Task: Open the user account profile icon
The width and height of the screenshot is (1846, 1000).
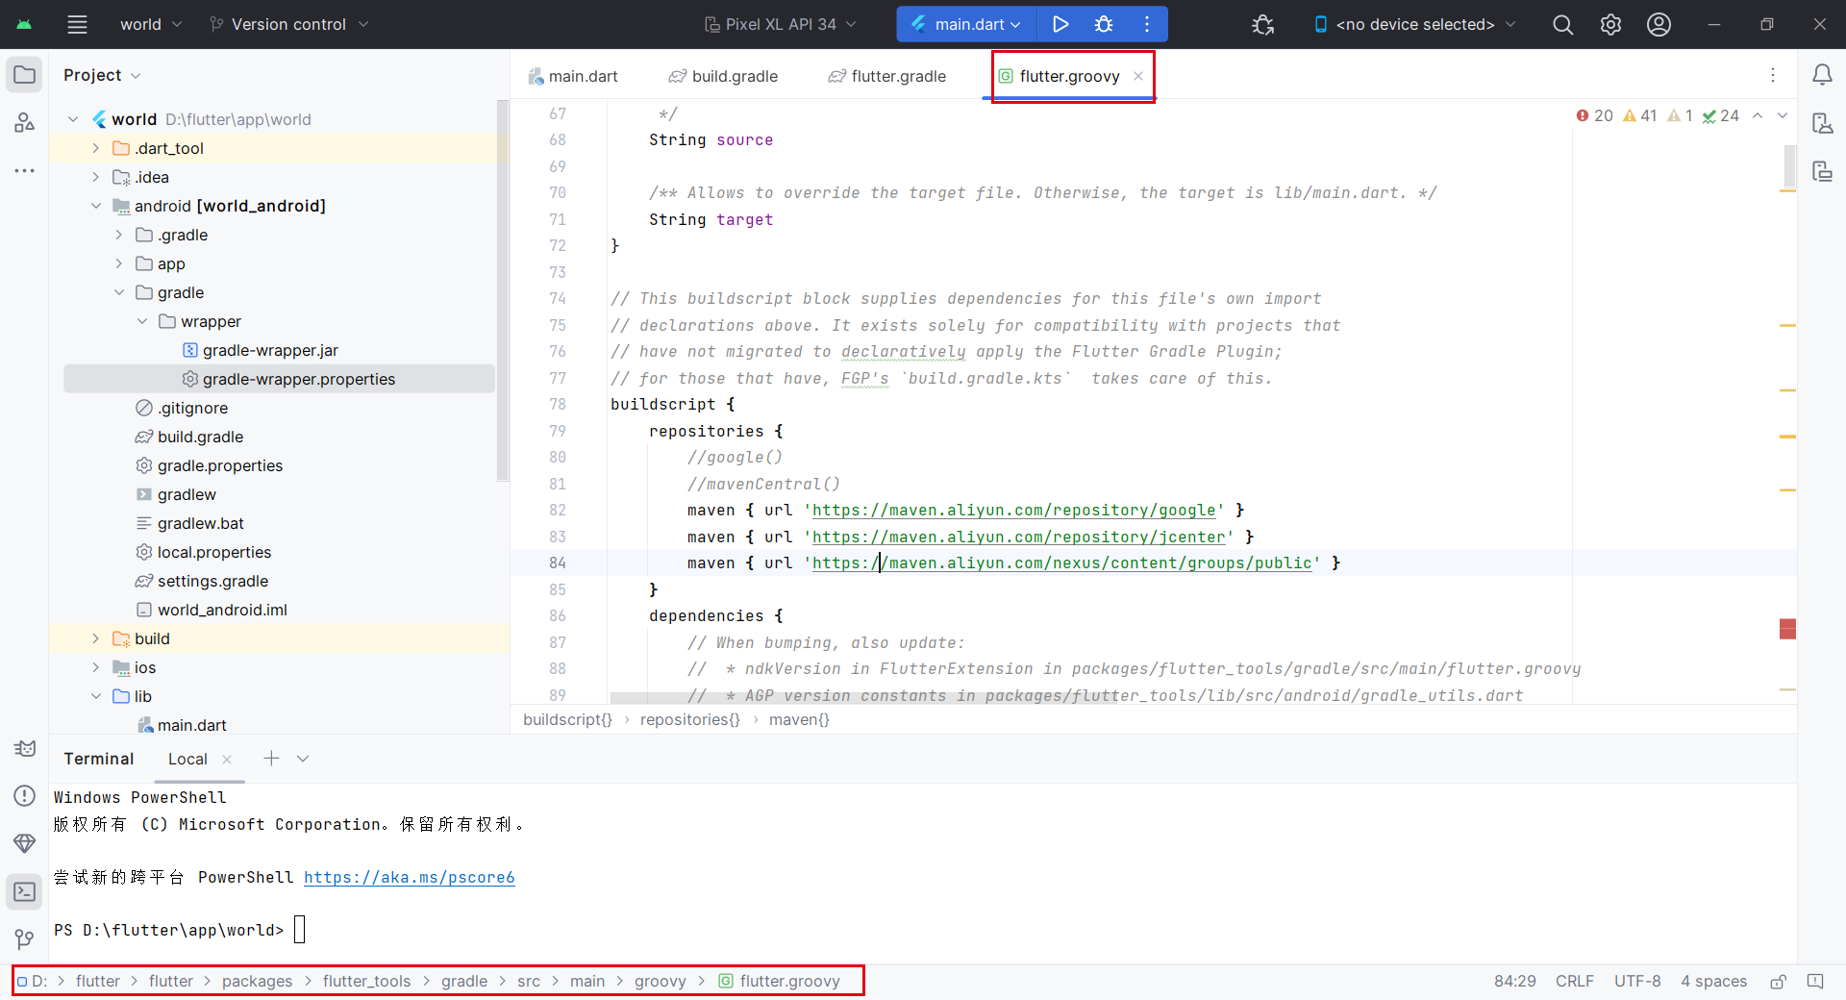Action: (1659, 24)
